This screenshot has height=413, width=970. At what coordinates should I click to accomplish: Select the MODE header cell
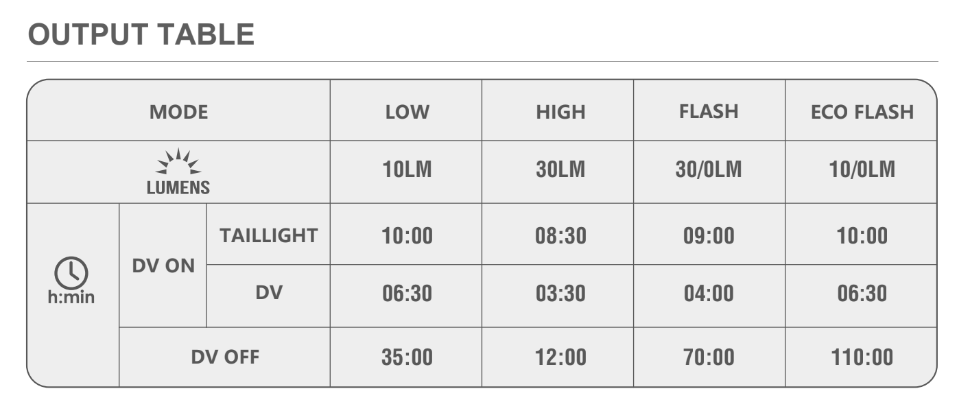pyautogui.click(x=178, y=112)
